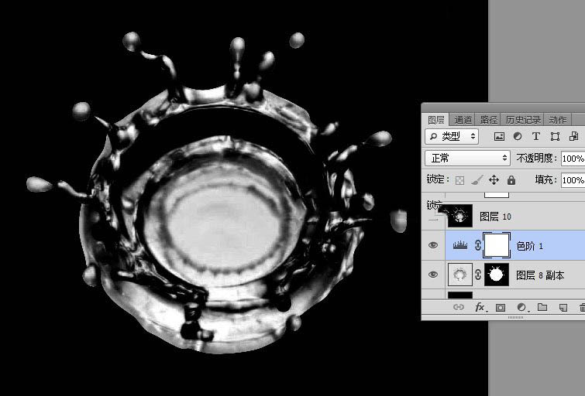Click the link layers icon
Screen dimensions: 585x396
pos(459,308)
